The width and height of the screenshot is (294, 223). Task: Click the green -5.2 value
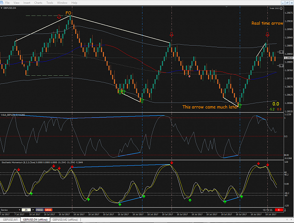tap(272, 109)
